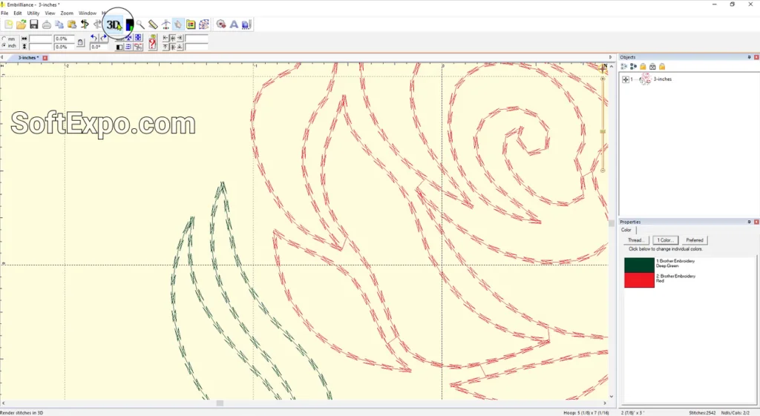Viewport: 760px width, 416px height.
Task: Toggle 3D stitch rendering button
Action: [x=113, y=24]
